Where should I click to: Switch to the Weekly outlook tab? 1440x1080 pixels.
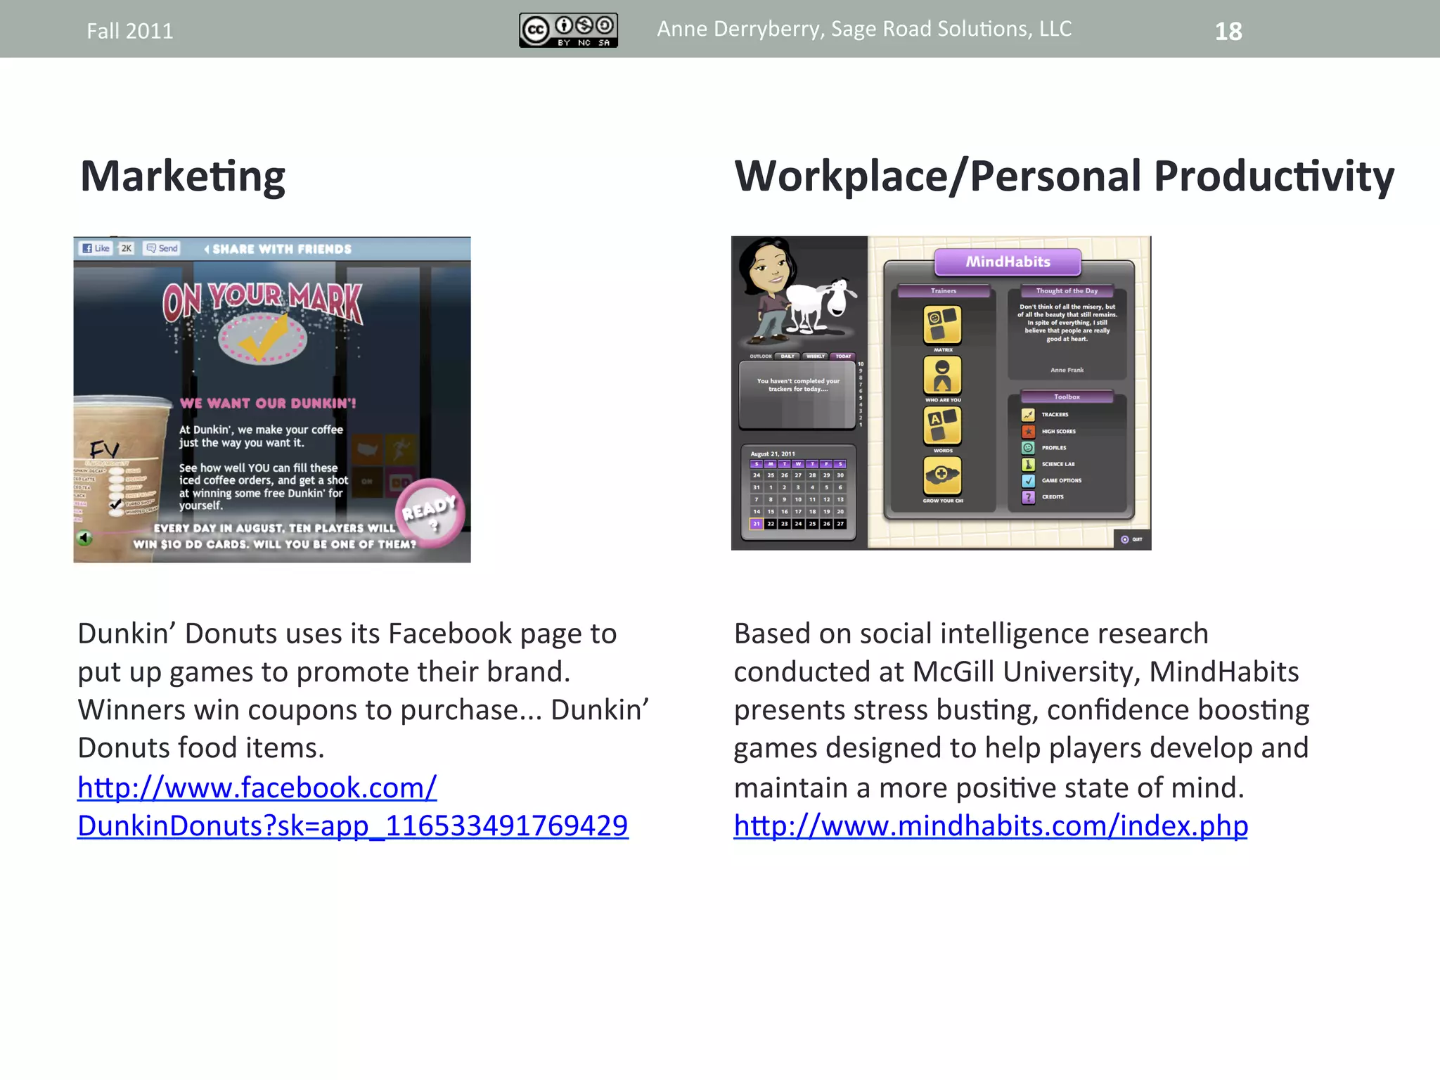pyautogui.click(x=816, y=356)
